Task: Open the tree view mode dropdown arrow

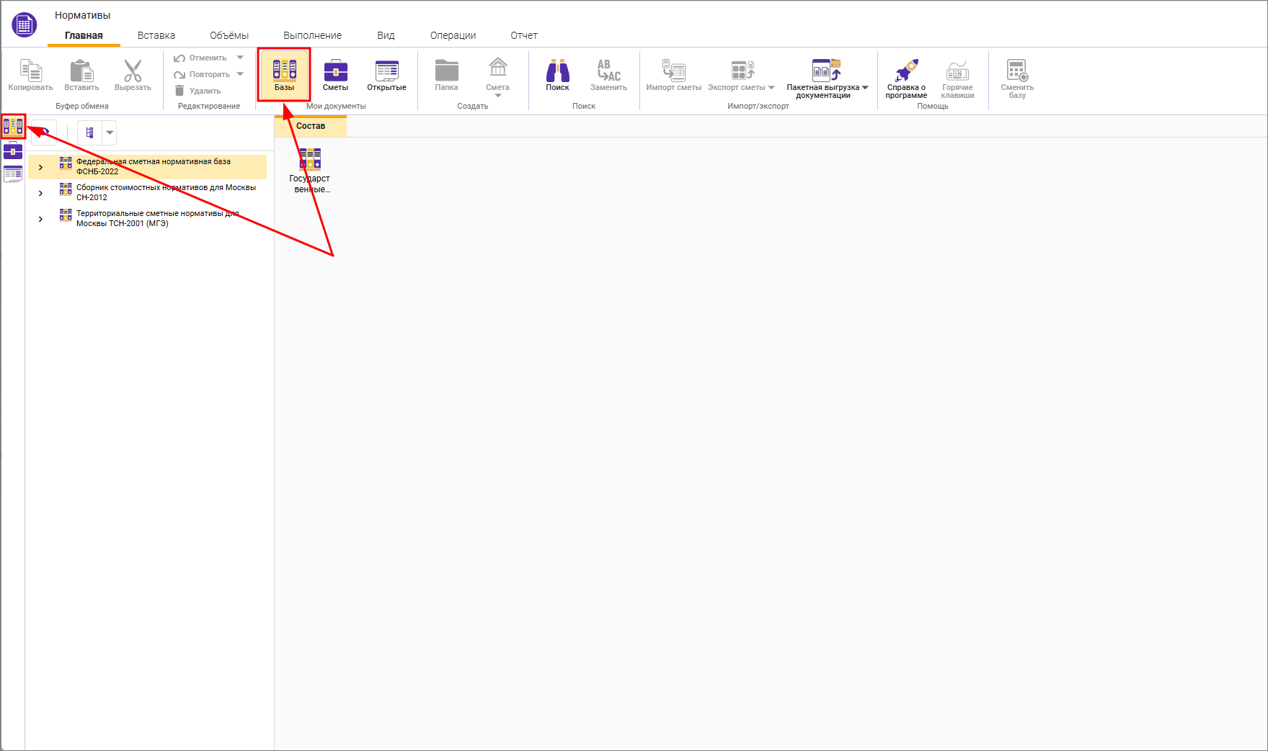Action: (110, 132)
